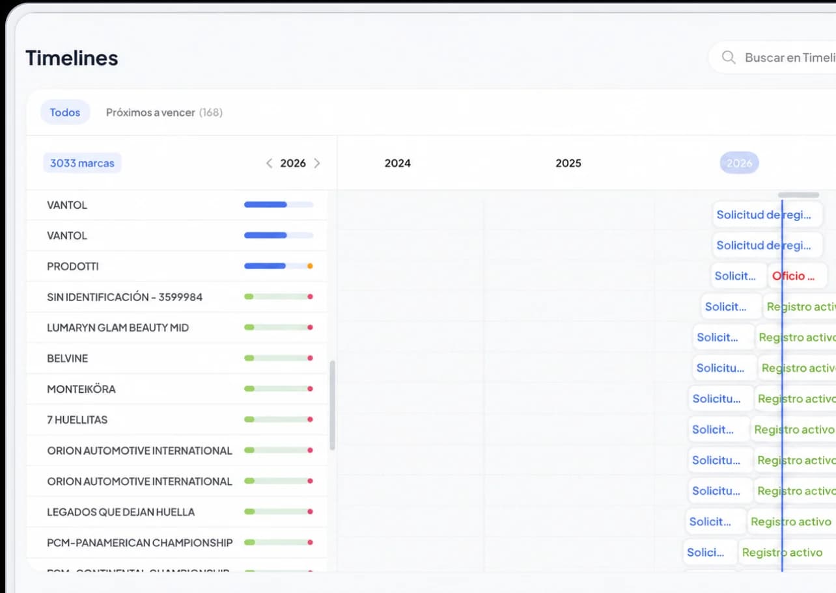Select the Todos tab

[x=65, y=112]
